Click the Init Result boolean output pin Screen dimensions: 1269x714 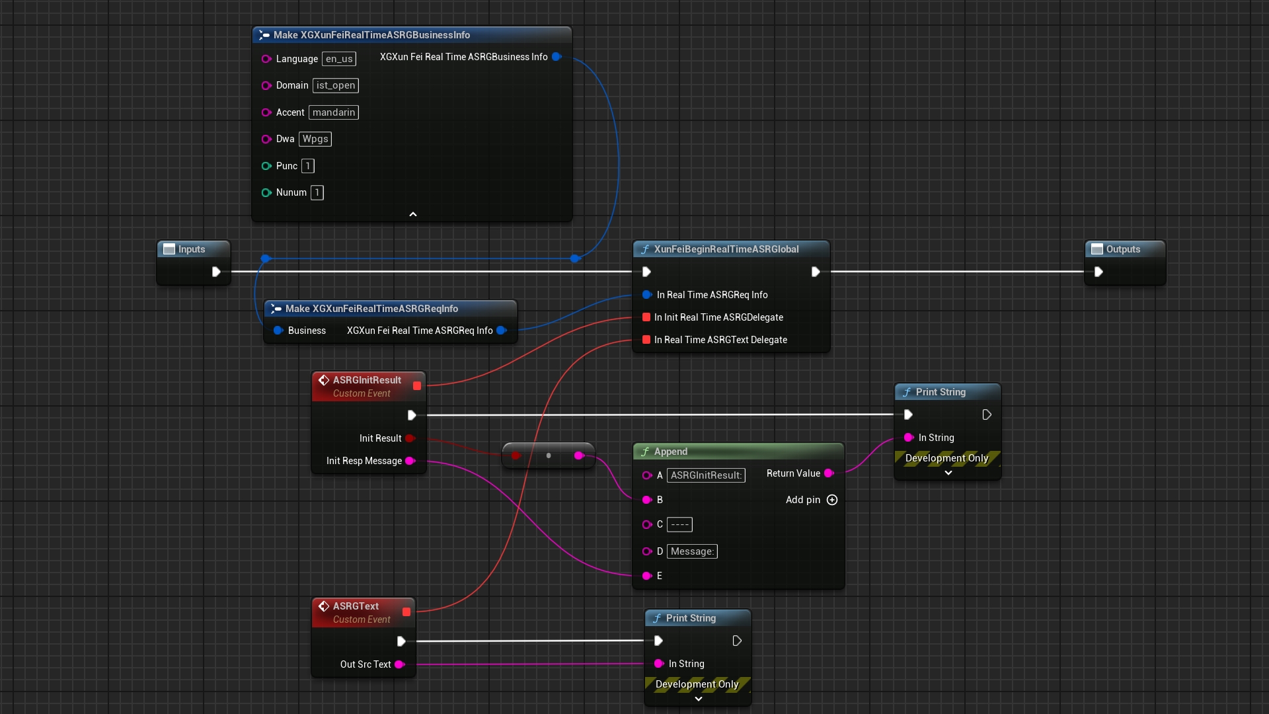410,438
